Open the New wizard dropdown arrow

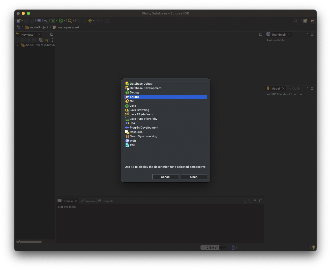point(22,21)
